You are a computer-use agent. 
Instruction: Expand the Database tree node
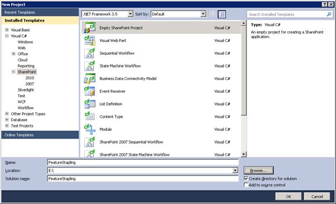7,120
